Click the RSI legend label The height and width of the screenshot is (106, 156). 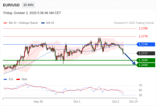(x=11, y=79)
